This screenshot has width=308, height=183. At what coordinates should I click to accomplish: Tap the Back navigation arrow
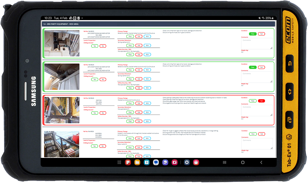261,163
